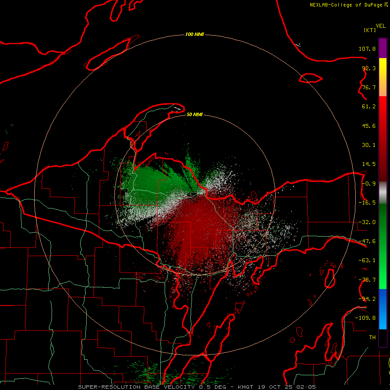Click the gray near-zero segment of the color bar
Screen dimensions: 390x390
pos(383,193)
